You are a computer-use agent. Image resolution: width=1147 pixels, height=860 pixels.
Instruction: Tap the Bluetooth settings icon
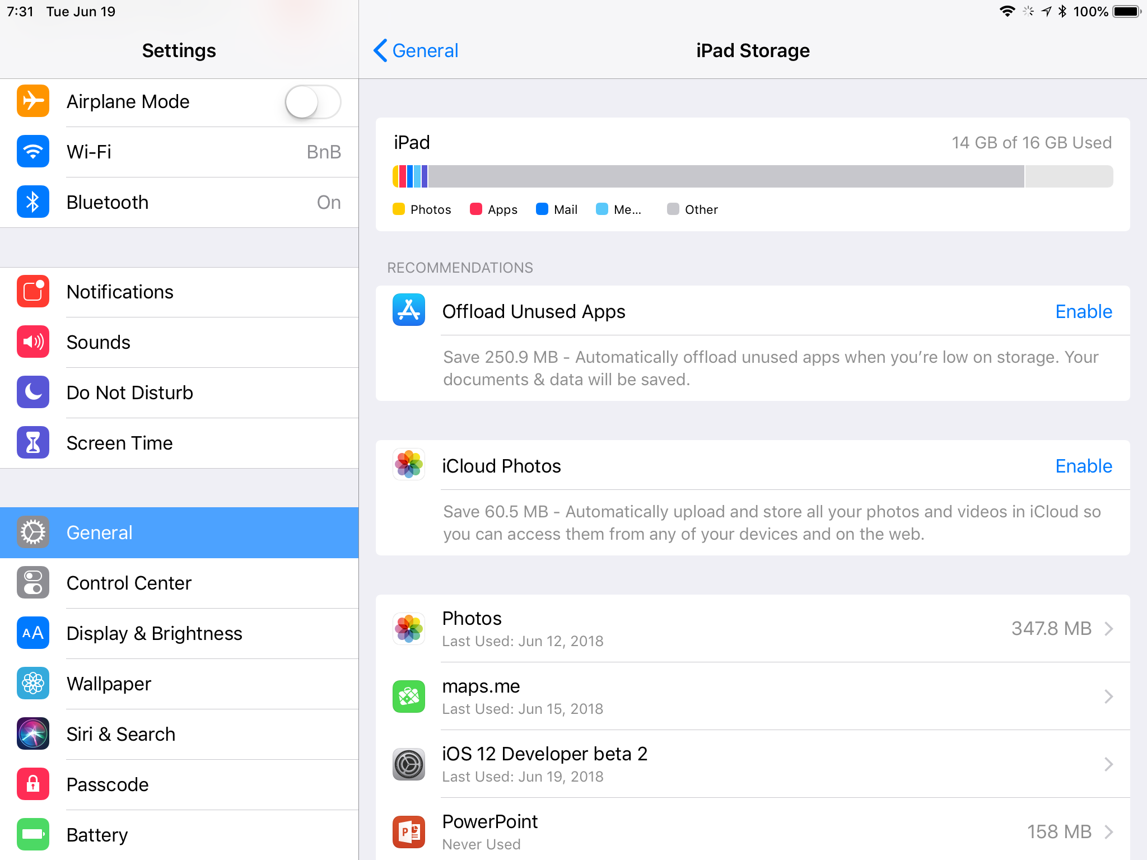click(33, 202)
